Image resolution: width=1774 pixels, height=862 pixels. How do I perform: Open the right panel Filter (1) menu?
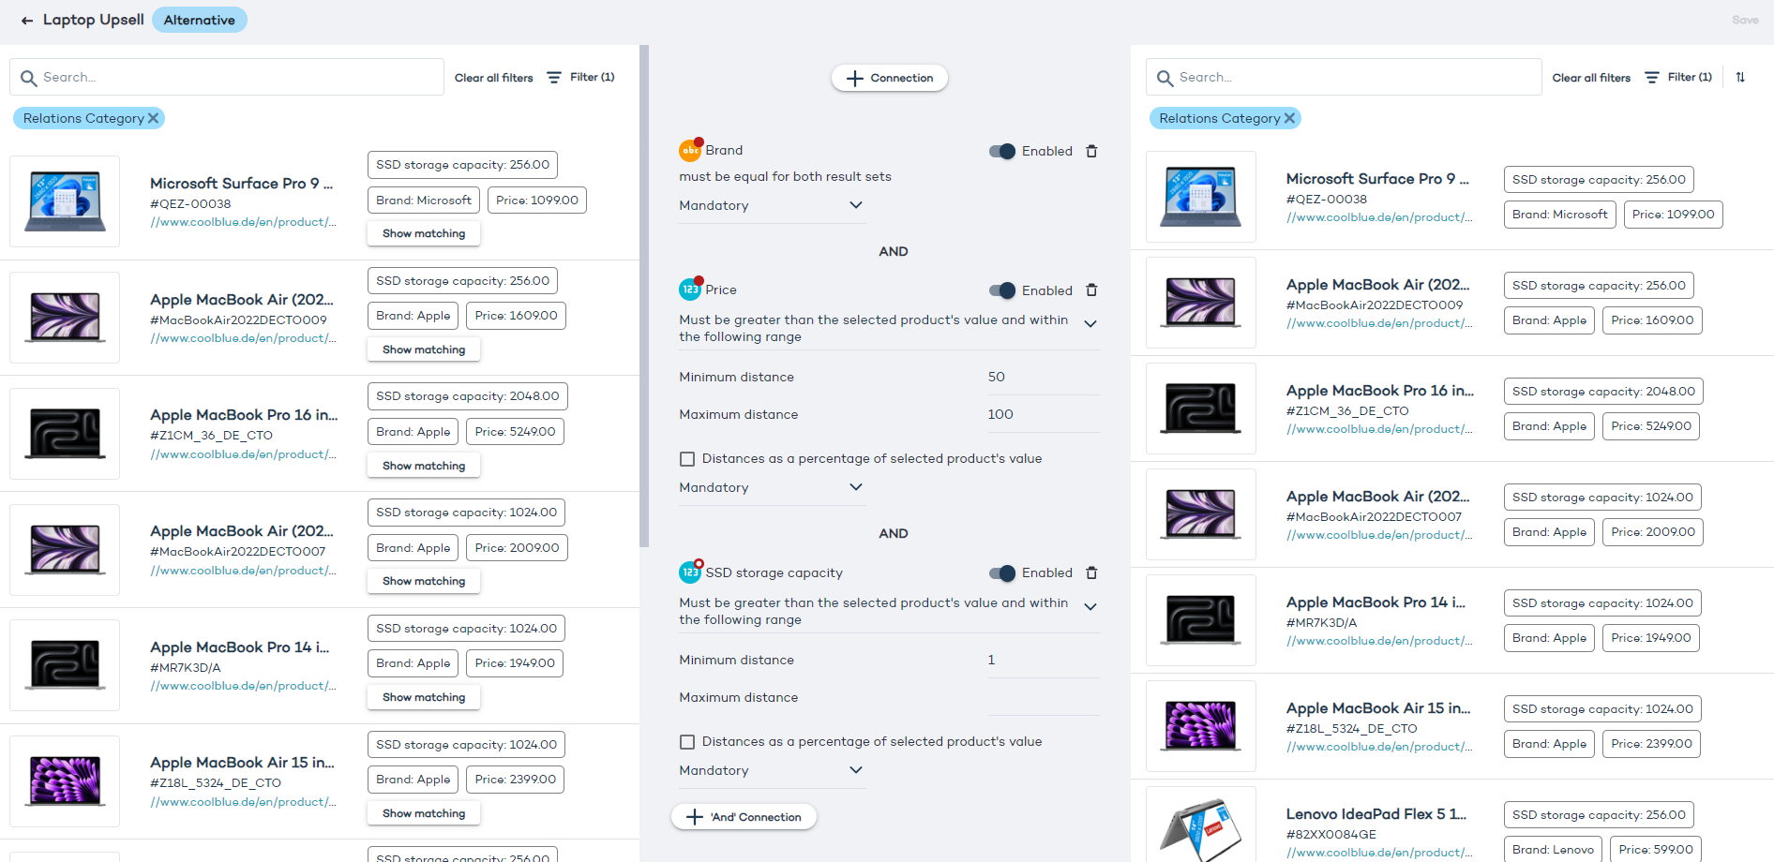click(1678, 78)
